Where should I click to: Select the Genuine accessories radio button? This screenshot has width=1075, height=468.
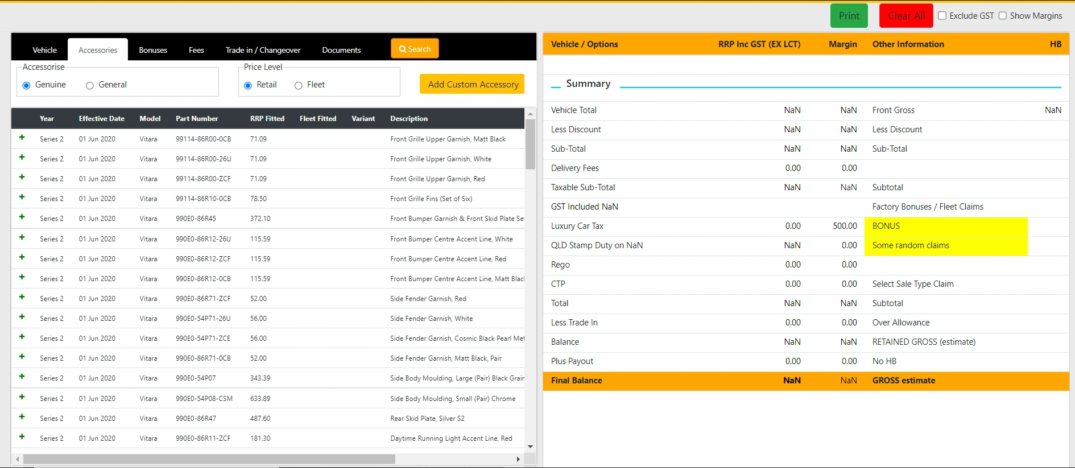26,85
